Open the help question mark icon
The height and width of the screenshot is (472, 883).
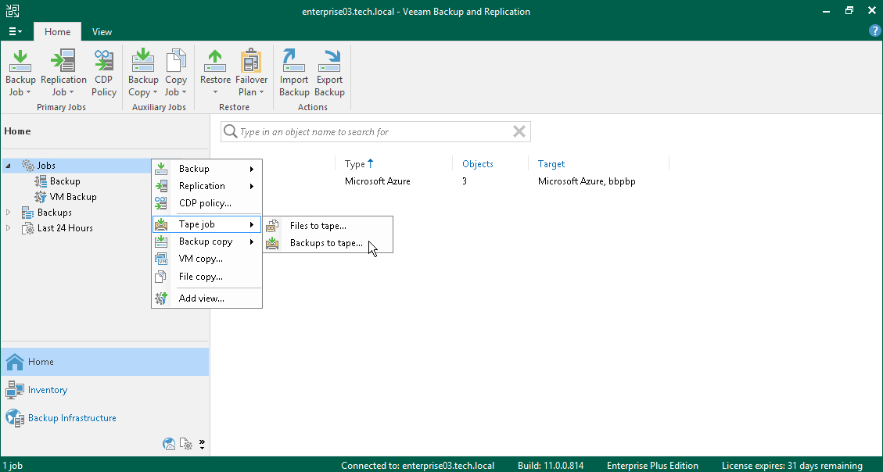coord(875,31)
